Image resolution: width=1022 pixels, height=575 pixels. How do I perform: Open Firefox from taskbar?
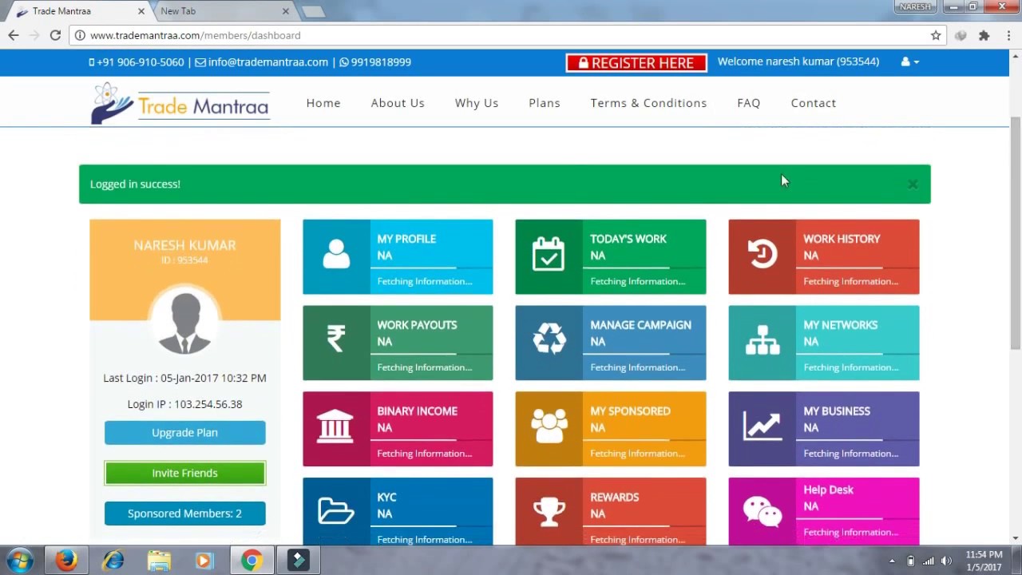66,561
